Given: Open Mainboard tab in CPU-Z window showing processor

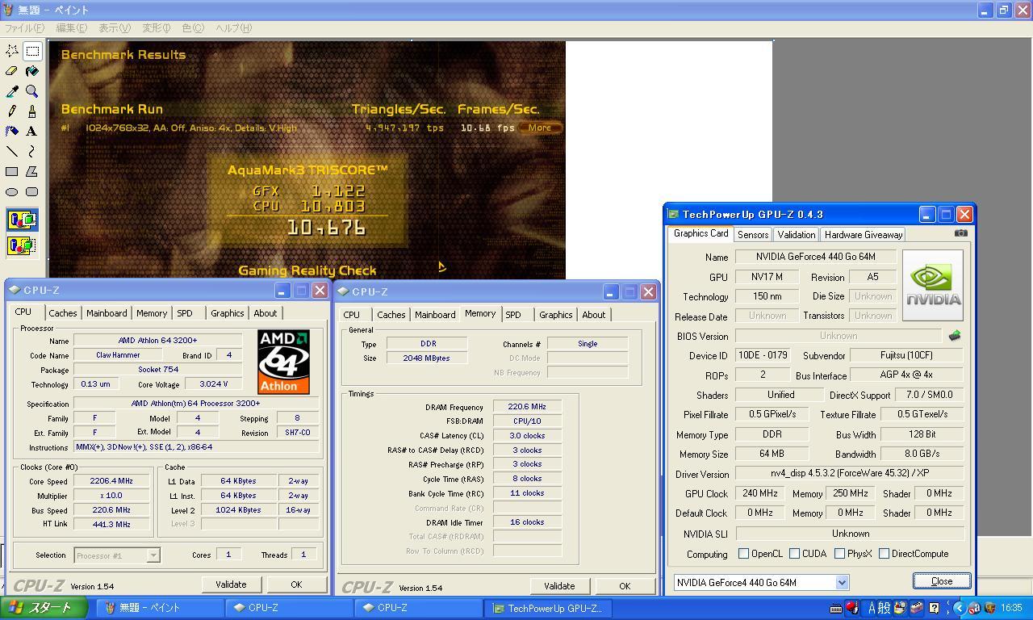Looking at the screenshot, I should 107,313.
